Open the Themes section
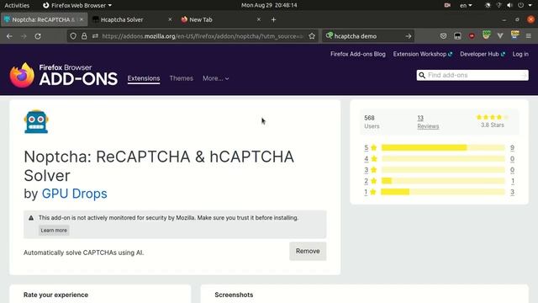 click(x=182, y=78)
